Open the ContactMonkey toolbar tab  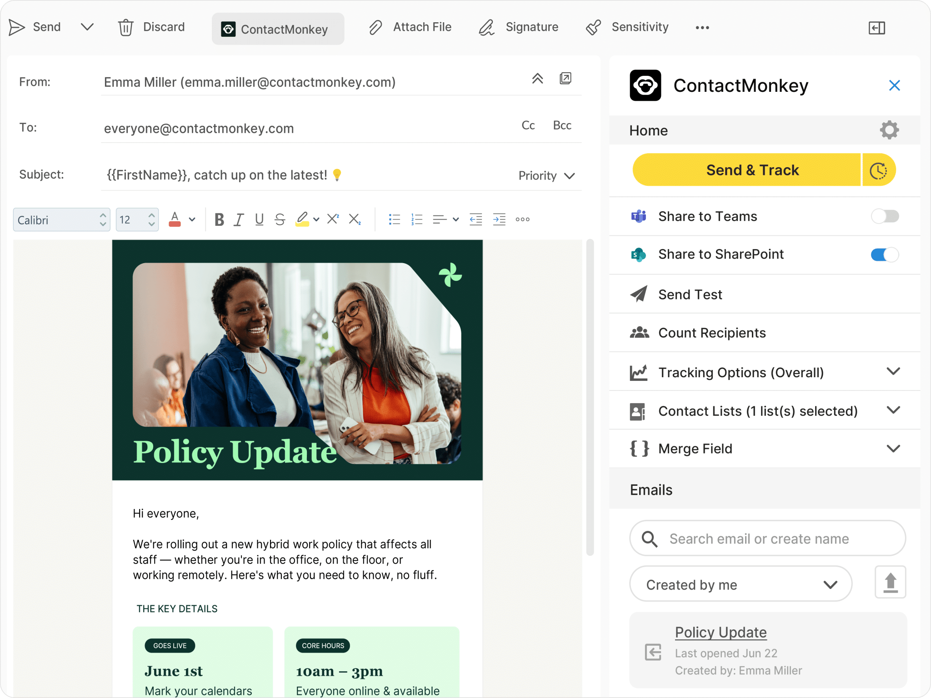click(x=278, y=29)
